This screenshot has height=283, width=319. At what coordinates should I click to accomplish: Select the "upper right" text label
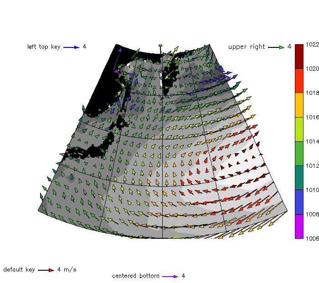point(247,47)
